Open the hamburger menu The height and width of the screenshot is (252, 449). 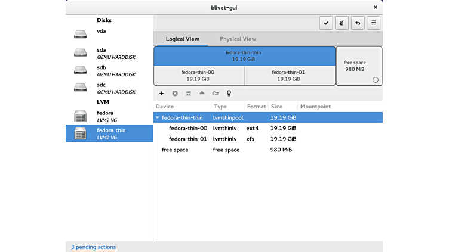373,23
